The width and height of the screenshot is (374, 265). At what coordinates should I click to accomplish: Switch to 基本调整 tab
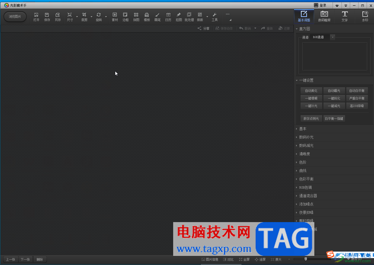coord(304,16)
